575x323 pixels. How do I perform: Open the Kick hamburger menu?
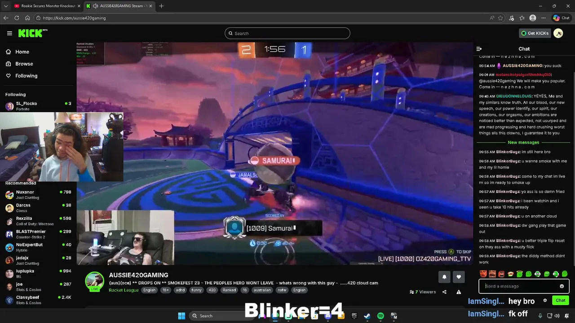(x=9, y=33)
